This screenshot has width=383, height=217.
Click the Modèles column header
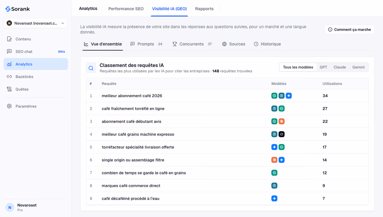279,84
